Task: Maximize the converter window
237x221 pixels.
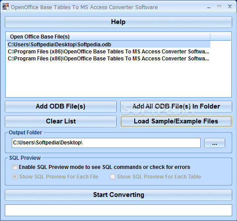Action: 219,7
